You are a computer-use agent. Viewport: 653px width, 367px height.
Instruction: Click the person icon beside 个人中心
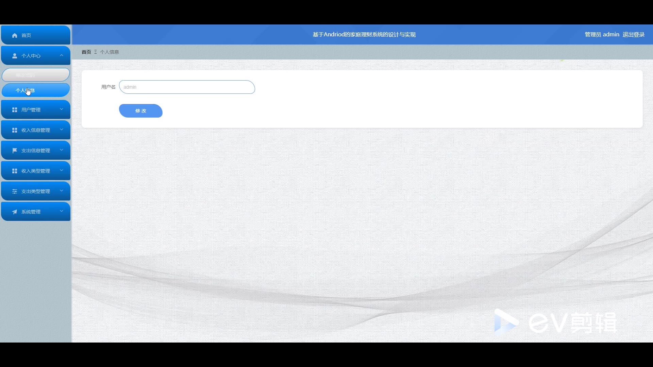(x=15, y=56)
